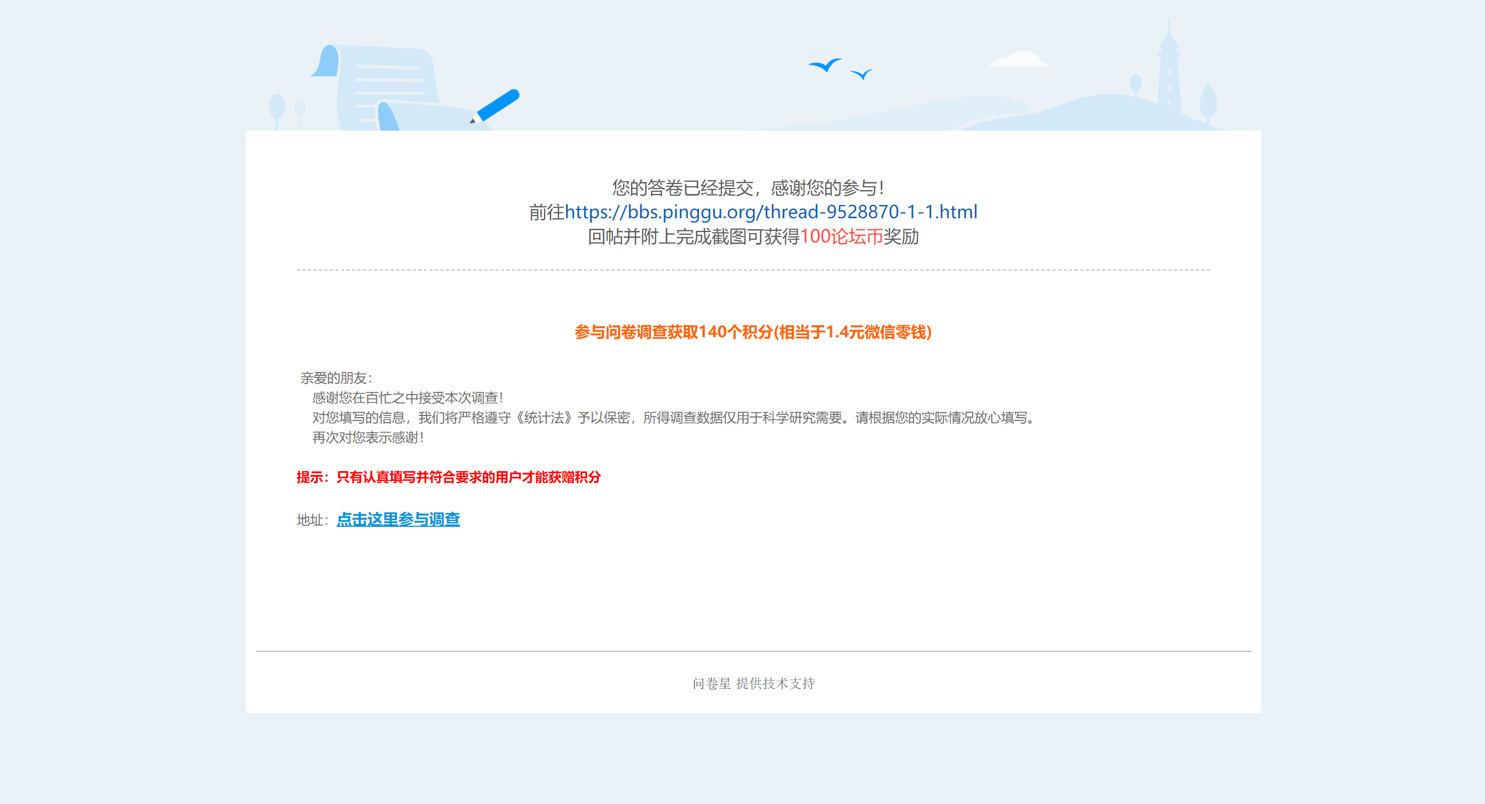Click the white cloud graphic
Image resolution: width=1485 pixels, height=804 pixels.
(x=1019, y=60)
